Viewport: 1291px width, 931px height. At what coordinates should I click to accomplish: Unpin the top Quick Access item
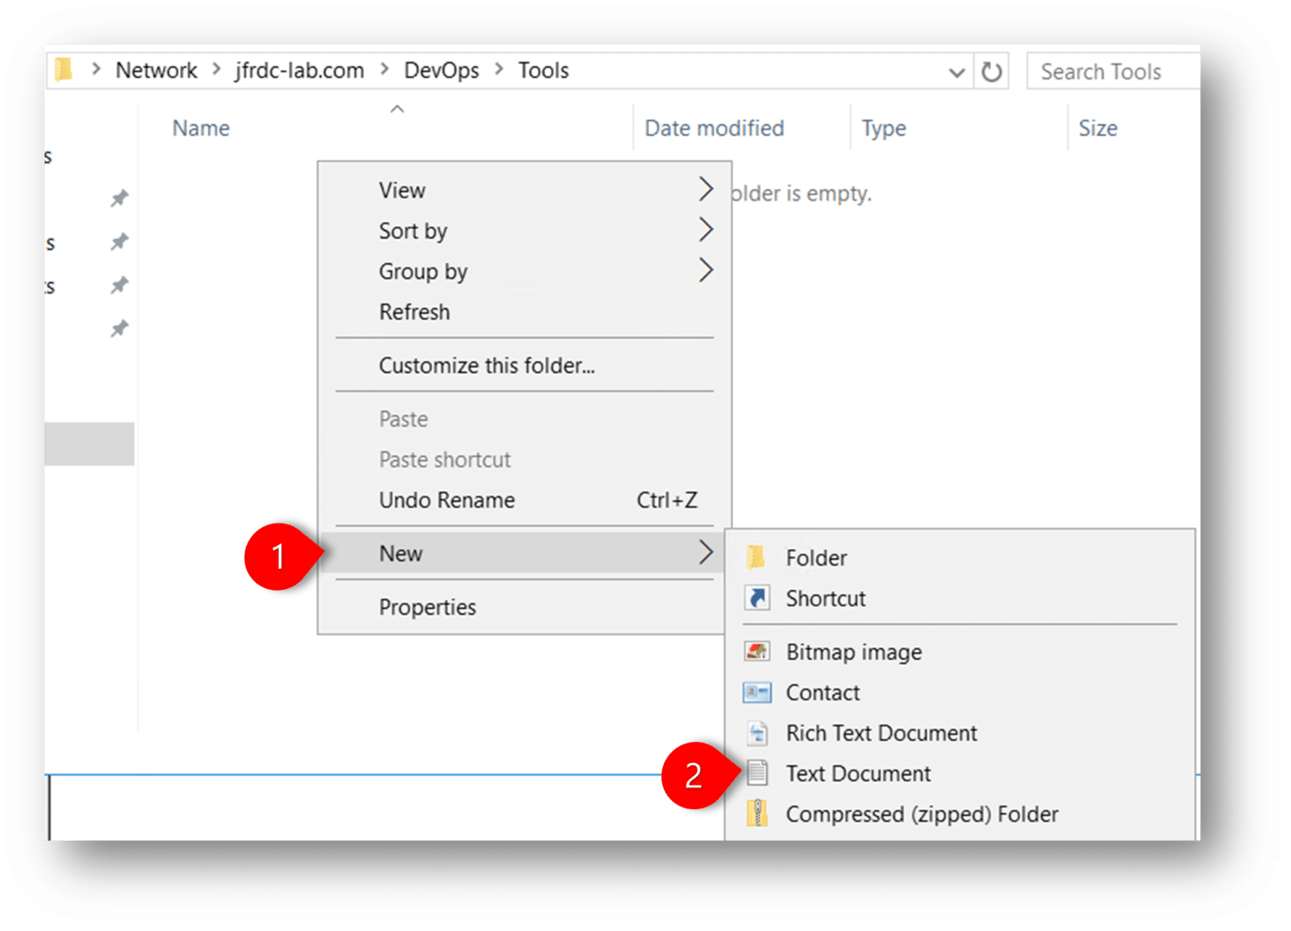click(119, 198)
